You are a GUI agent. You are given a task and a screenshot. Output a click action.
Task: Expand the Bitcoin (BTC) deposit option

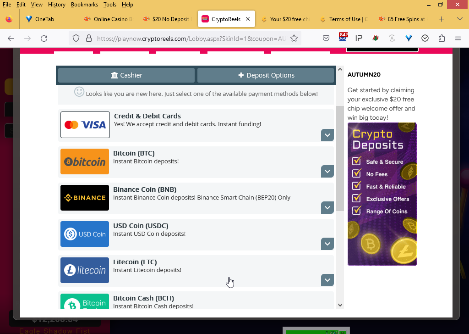327,171
